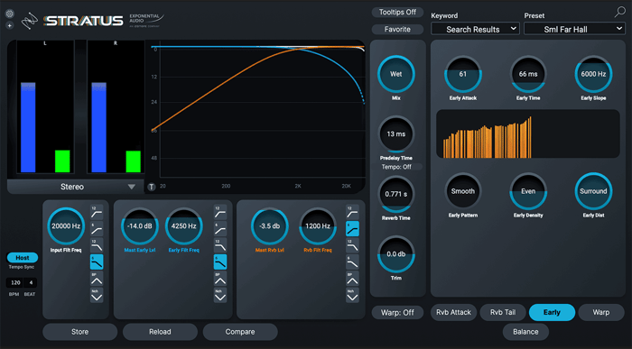The image size is (632, 349).
Task: Select the Early tab
Action: (x=552, y=312)
